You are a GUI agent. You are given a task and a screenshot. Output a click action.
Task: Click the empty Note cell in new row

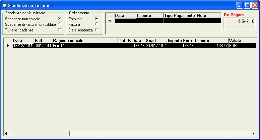(x=209, y=21)
